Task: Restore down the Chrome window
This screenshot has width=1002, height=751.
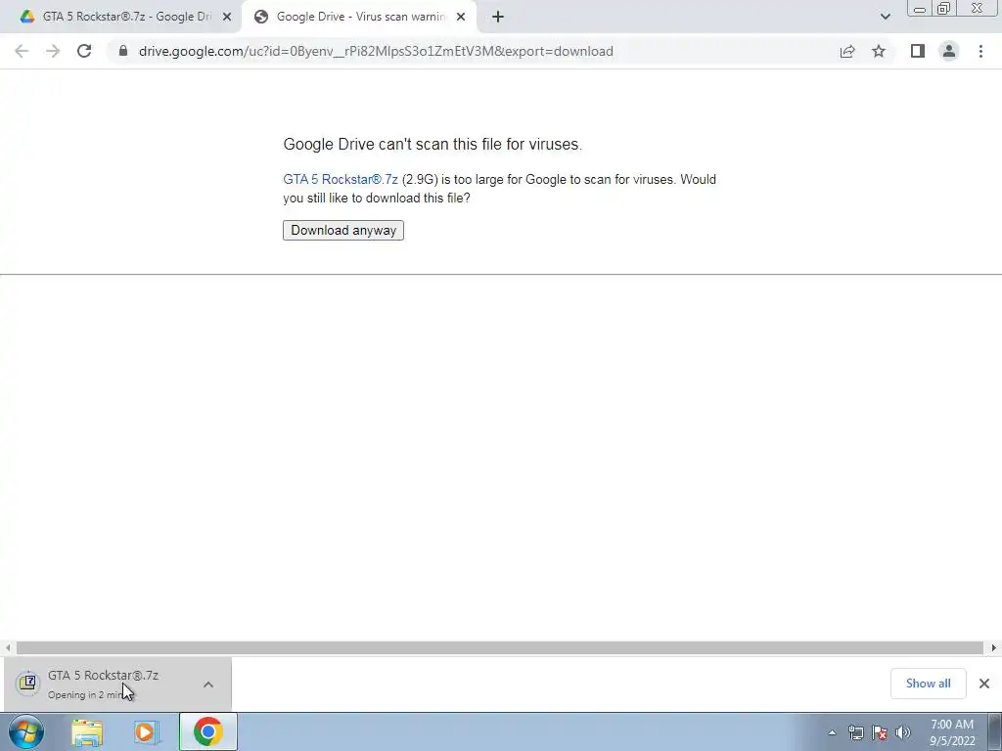Action: 943,9
